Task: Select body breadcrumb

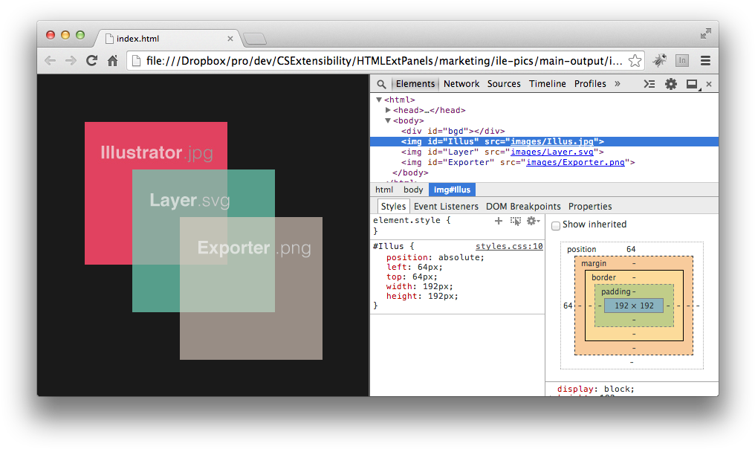Action: click(413, 190)
